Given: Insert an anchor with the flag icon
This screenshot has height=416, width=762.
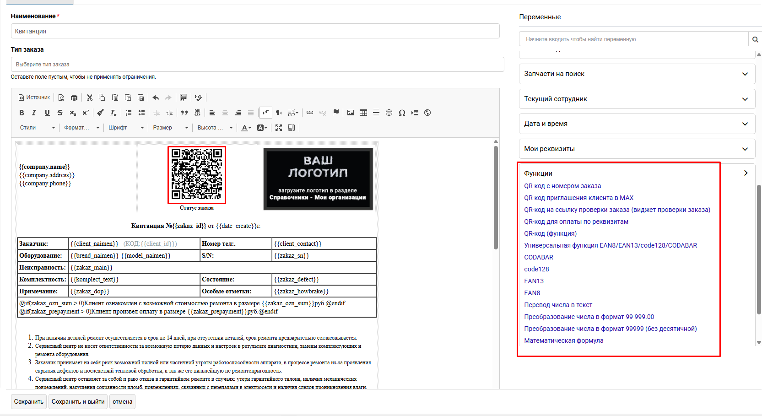Looking at the screenshot, I should 336,113.
